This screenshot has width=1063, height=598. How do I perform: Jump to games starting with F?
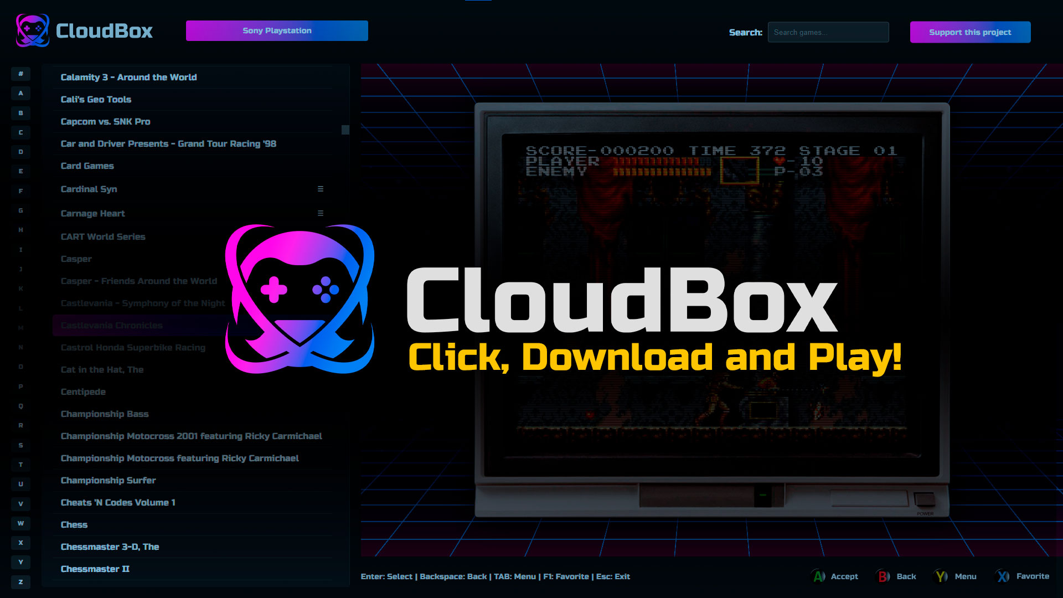coord(20,191)
